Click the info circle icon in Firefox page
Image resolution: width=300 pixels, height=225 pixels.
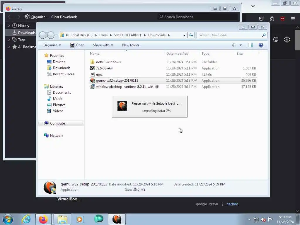coord(276,40)
